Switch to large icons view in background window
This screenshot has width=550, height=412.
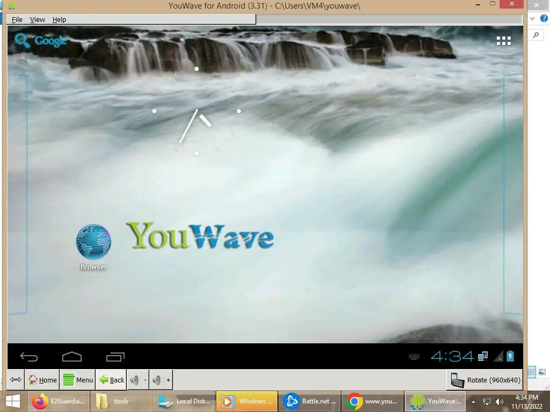[542, 372]
